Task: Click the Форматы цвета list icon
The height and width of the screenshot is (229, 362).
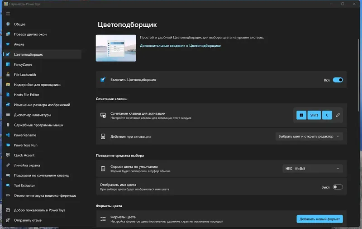Action: point(103,219)
